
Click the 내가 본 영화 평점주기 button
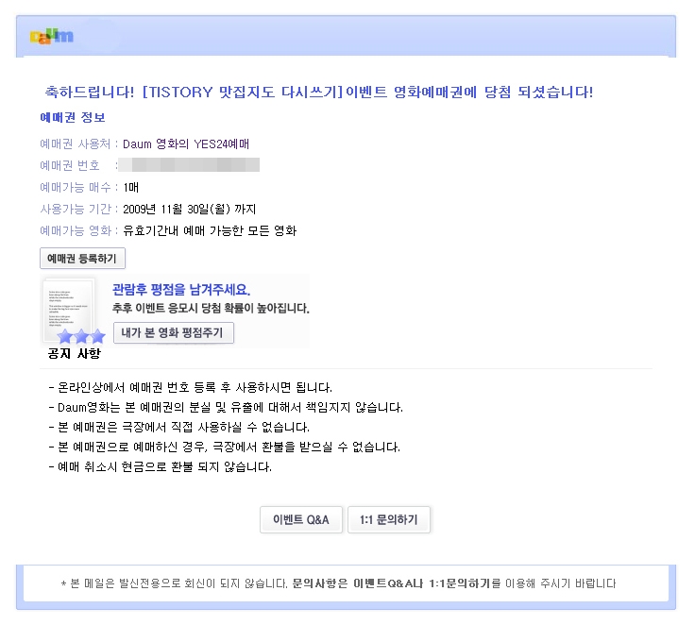tap(174, 333)
